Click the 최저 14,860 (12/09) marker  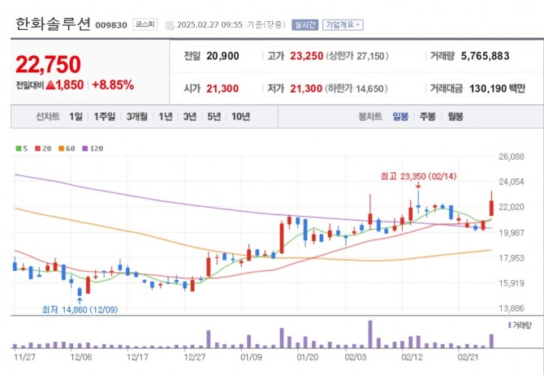(x=80, y=309)
